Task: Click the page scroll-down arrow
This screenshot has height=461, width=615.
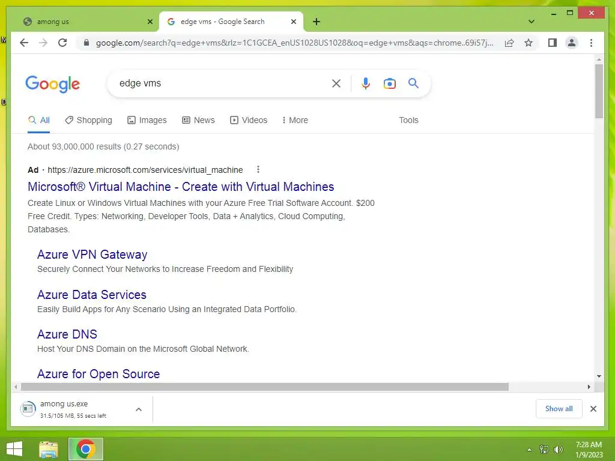Action: (599, 376)
